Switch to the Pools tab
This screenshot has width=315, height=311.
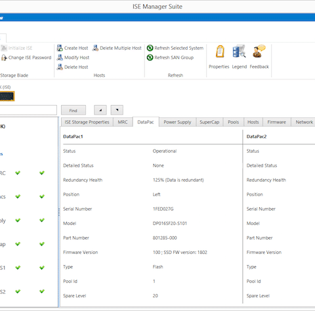pos(233,122)
